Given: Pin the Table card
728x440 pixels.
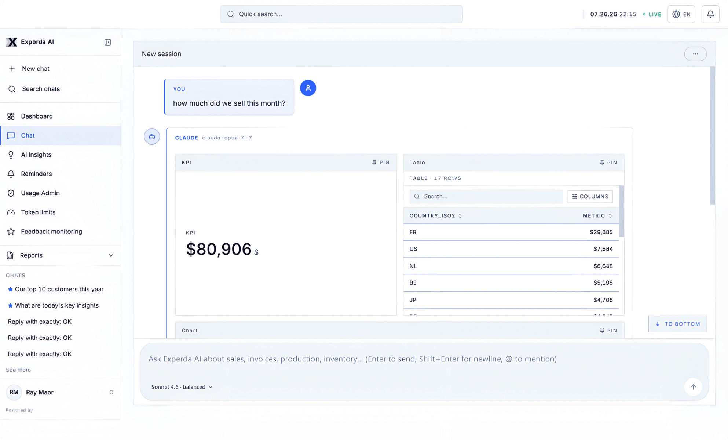Looking at the screenshot, I should coord(608,163).
